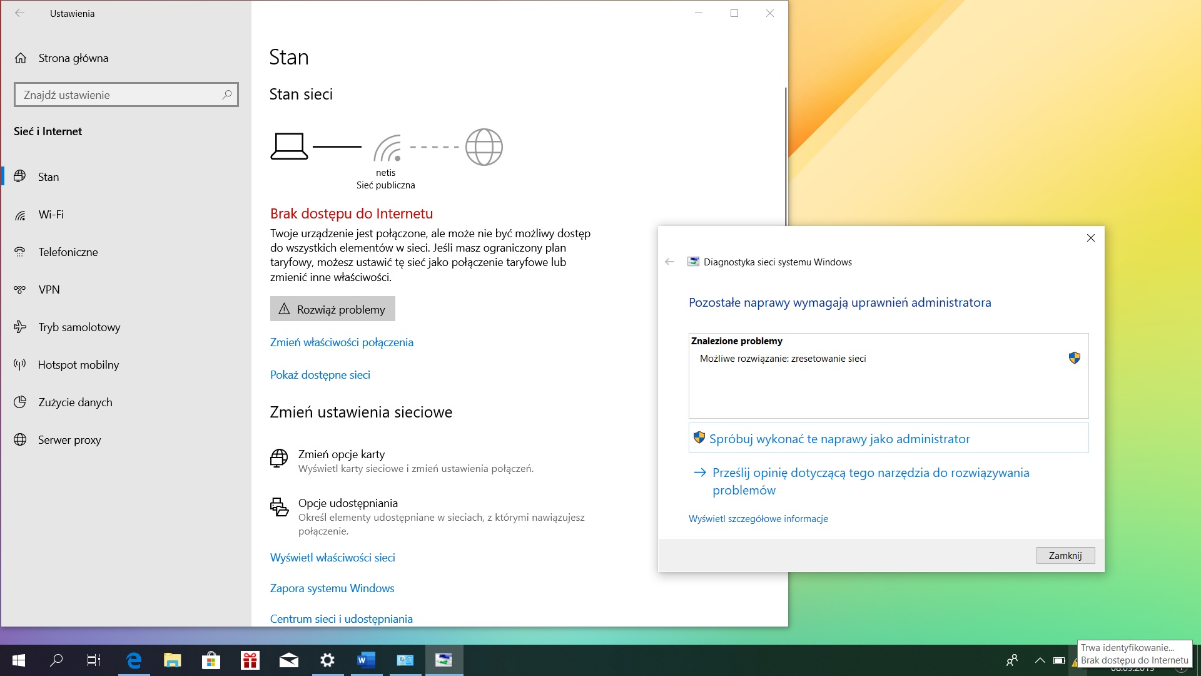Open the Zmień właściwości połączenia link
1201x676 pixels.
click(x=342, y=342)
